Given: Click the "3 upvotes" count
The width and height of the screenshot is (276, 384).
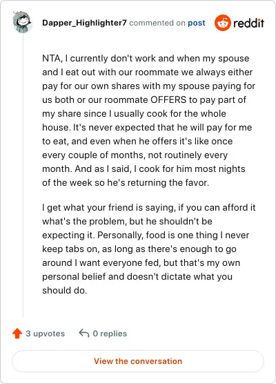Looking at the screenshot, I should (46, 334).
